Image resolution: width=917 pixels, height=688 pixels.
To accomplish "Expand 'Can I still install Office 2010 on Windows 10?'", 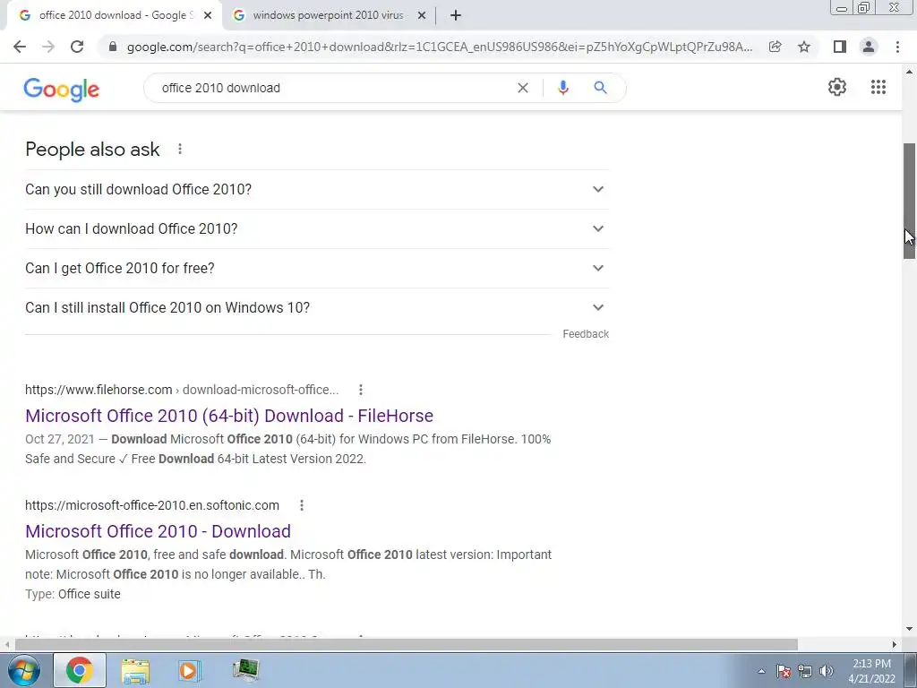I will coord(317,307).
